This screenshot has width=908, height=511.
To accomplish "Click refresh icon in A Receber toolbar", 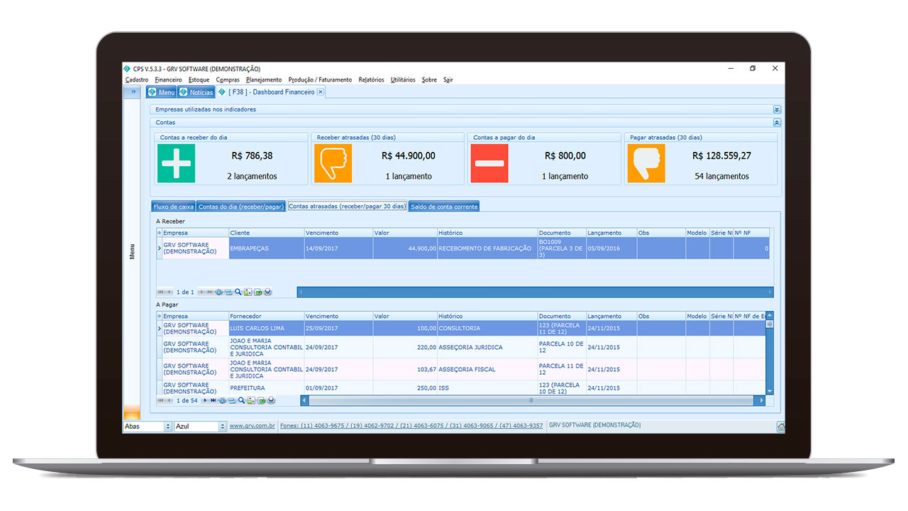I will point(218,292).
